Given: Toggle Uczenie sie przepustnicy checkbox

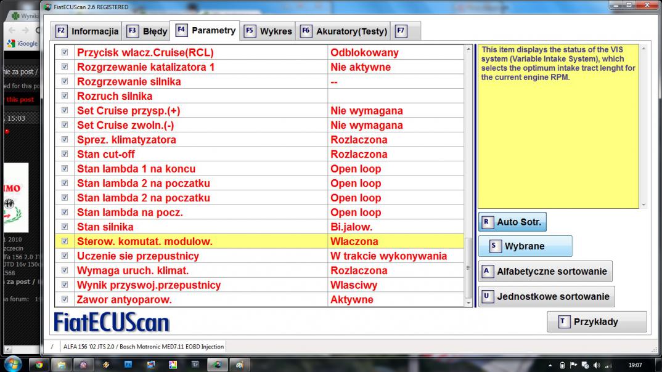Looking at the screenshot, I should 65,256.
